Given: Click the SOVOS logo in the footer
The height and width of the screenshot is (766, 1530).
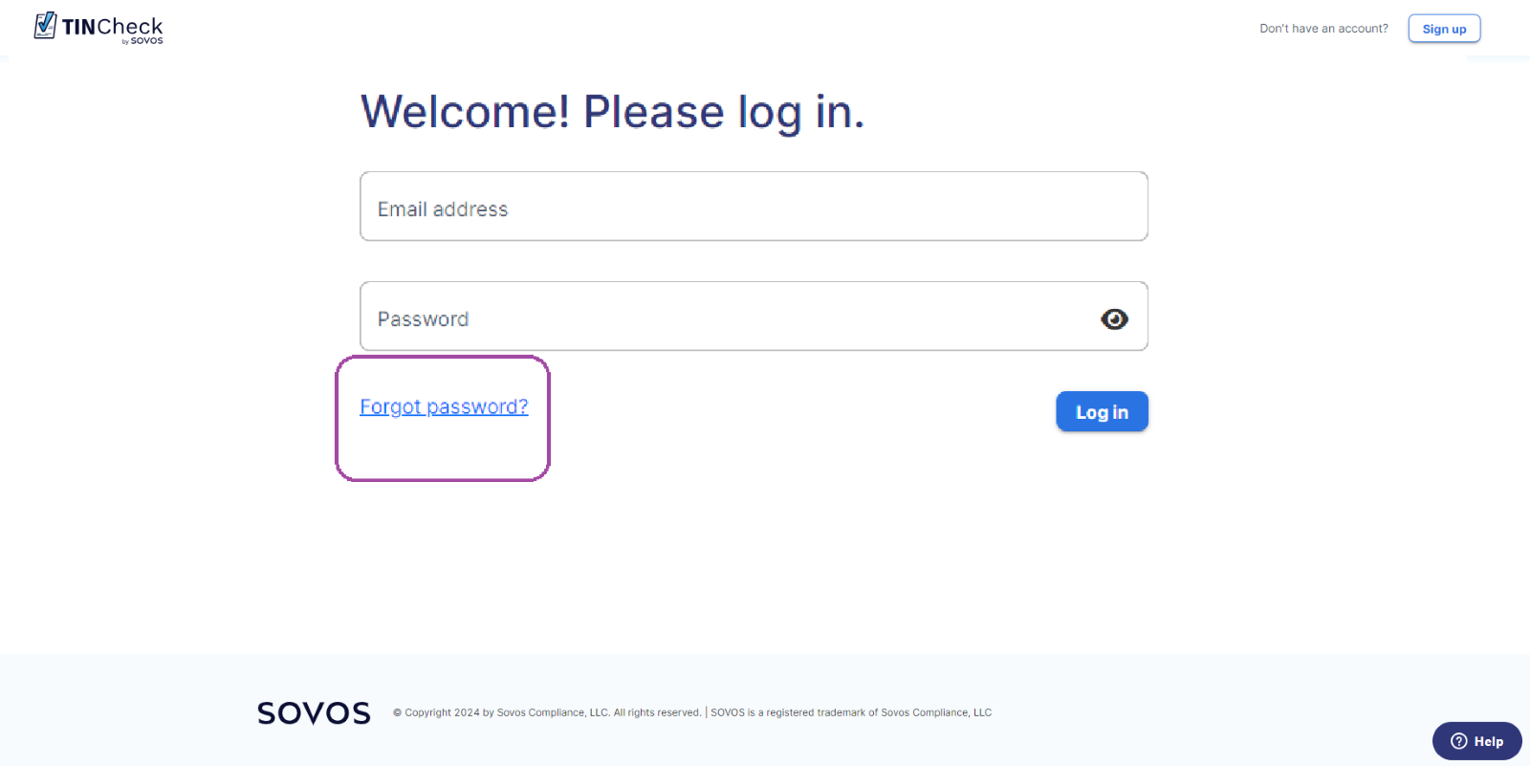Looking at the screenshot, I should point(314,713).
